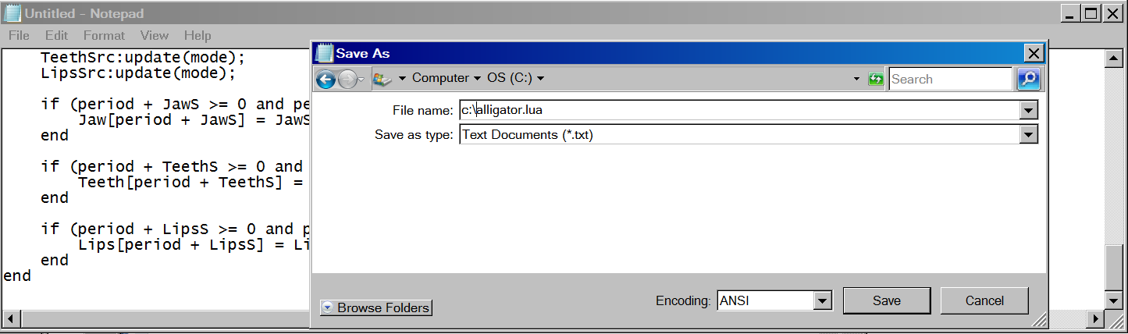Open the View menu in Notepad

point(155,35)
